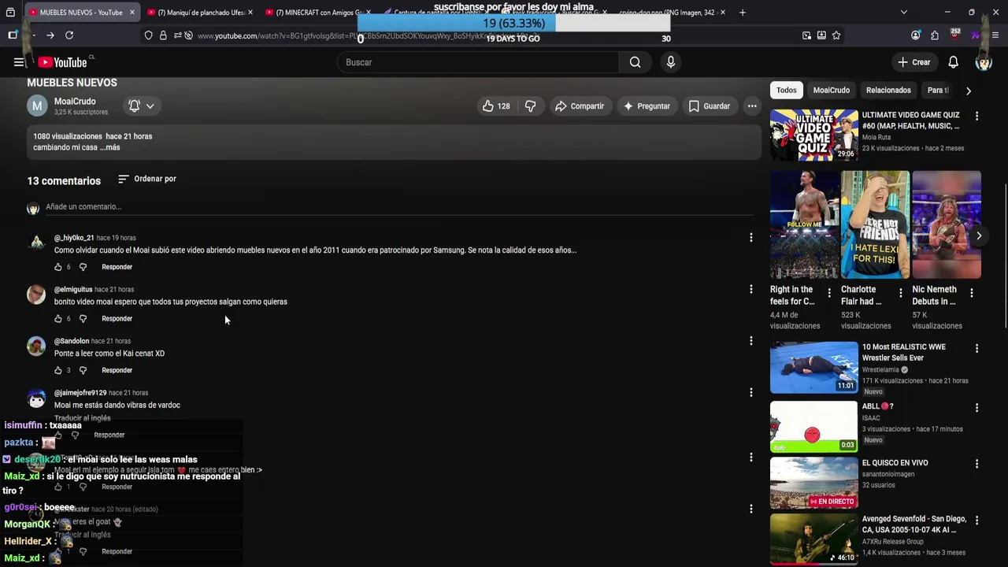Viewport: 1008px width, 567px height.
Task: Click the Compartir share button
Action: point(580,106)
